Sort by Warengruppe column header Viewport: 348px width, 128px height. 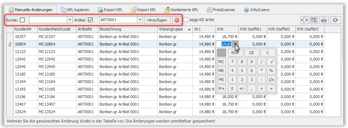tap(175, 29)
